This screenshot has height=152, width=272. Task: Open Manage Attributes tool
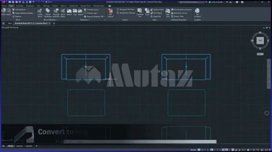56,13
